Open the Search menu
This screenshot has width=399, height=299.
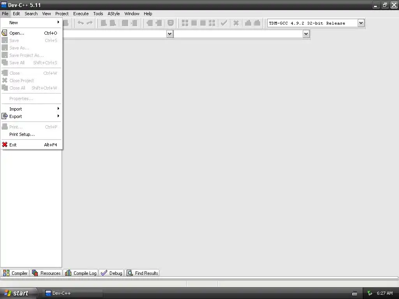click(x=31, y=14)
